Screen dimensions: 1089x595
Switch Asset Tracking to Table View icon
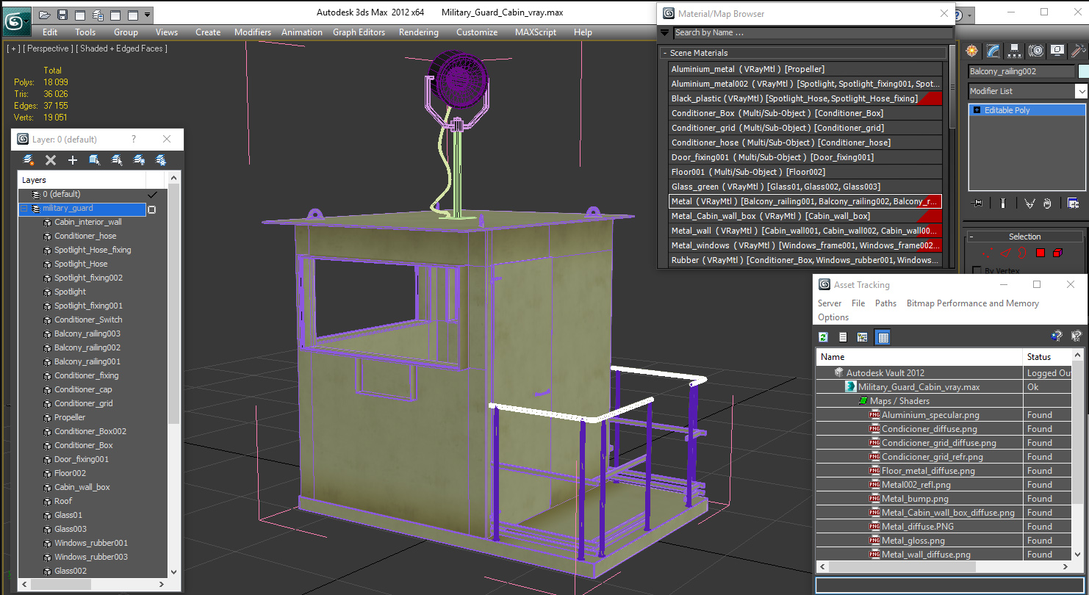coord(883,337)
